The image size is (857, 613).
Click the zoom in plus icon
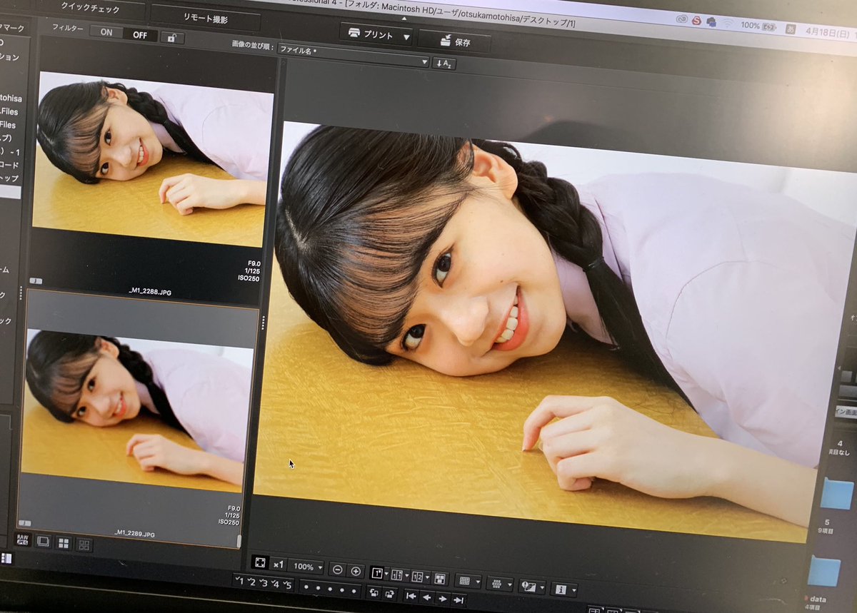[356, 572]
